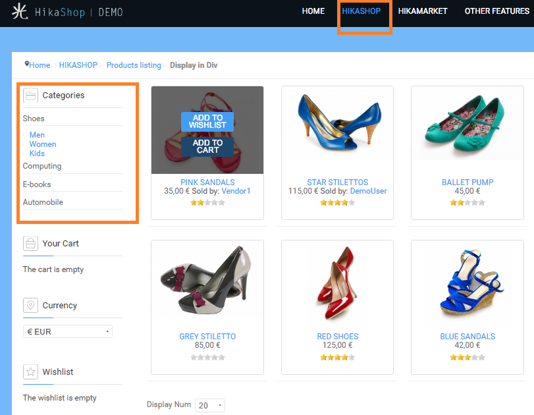Click the Red Shoes rating stars
This screenshot has width=534, height=415.
(x=337, y=357)
